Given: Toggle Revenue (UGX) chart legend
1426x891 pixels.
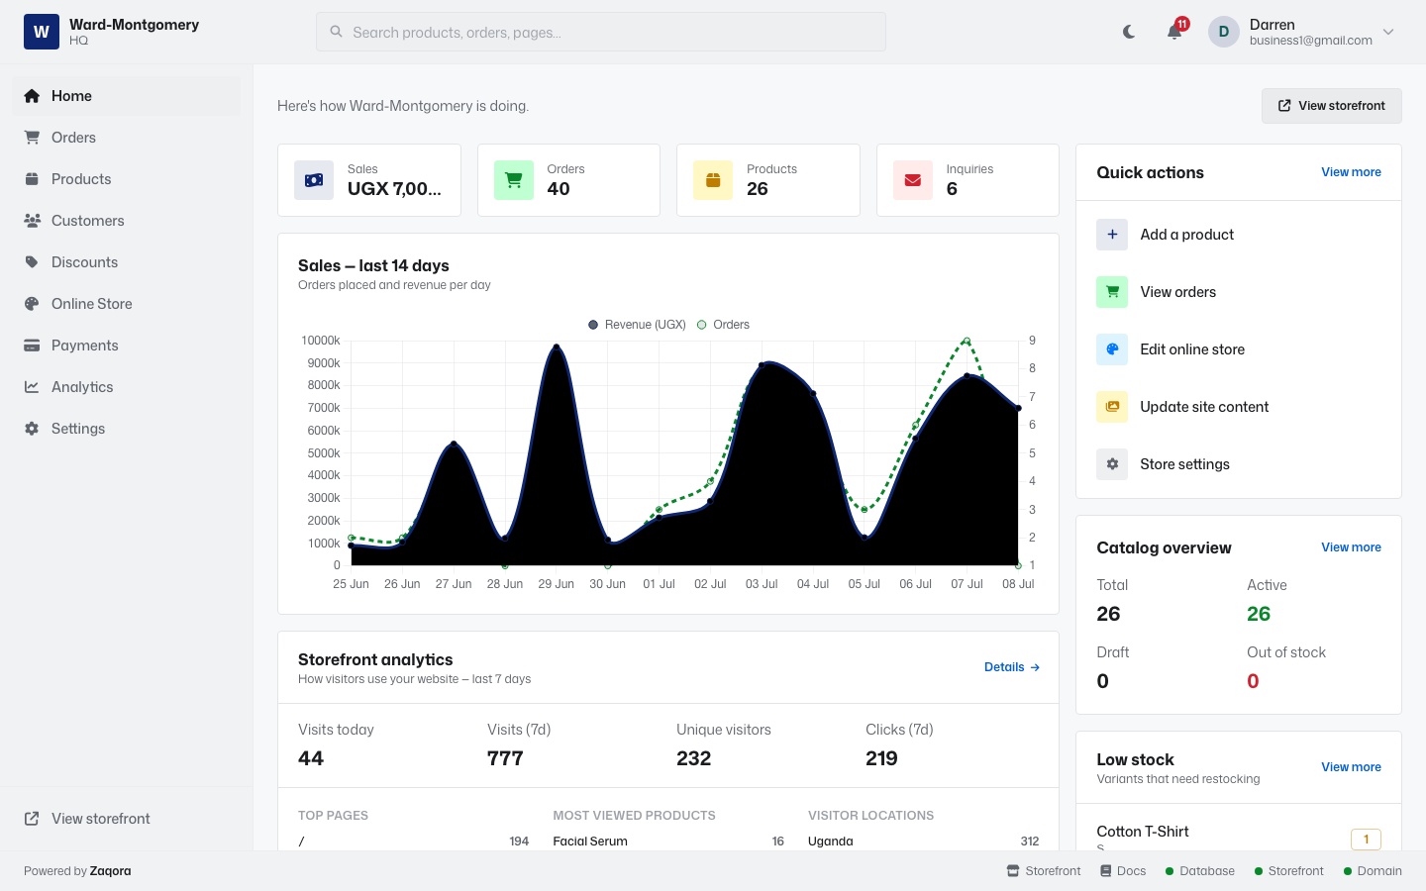Looking at the screenshot, I should pos(637,325).
